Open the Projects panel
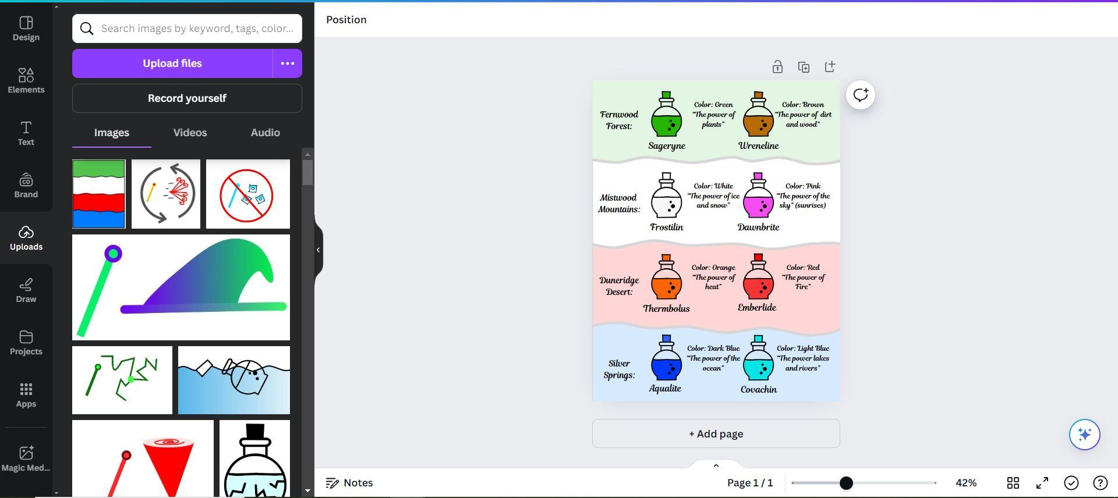The image size is (1118, 498). [26, 343]
